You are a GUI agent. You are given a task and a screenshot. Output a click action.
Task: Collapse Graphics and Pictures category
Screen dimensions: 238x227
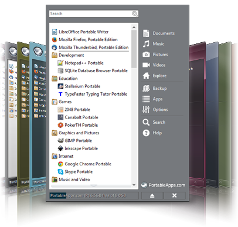coord(55,133)
